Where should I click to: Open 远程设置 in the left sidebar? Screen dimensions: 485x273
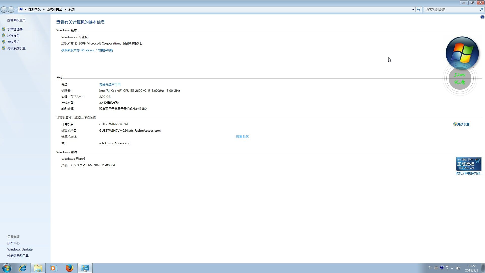coord(13,35)
